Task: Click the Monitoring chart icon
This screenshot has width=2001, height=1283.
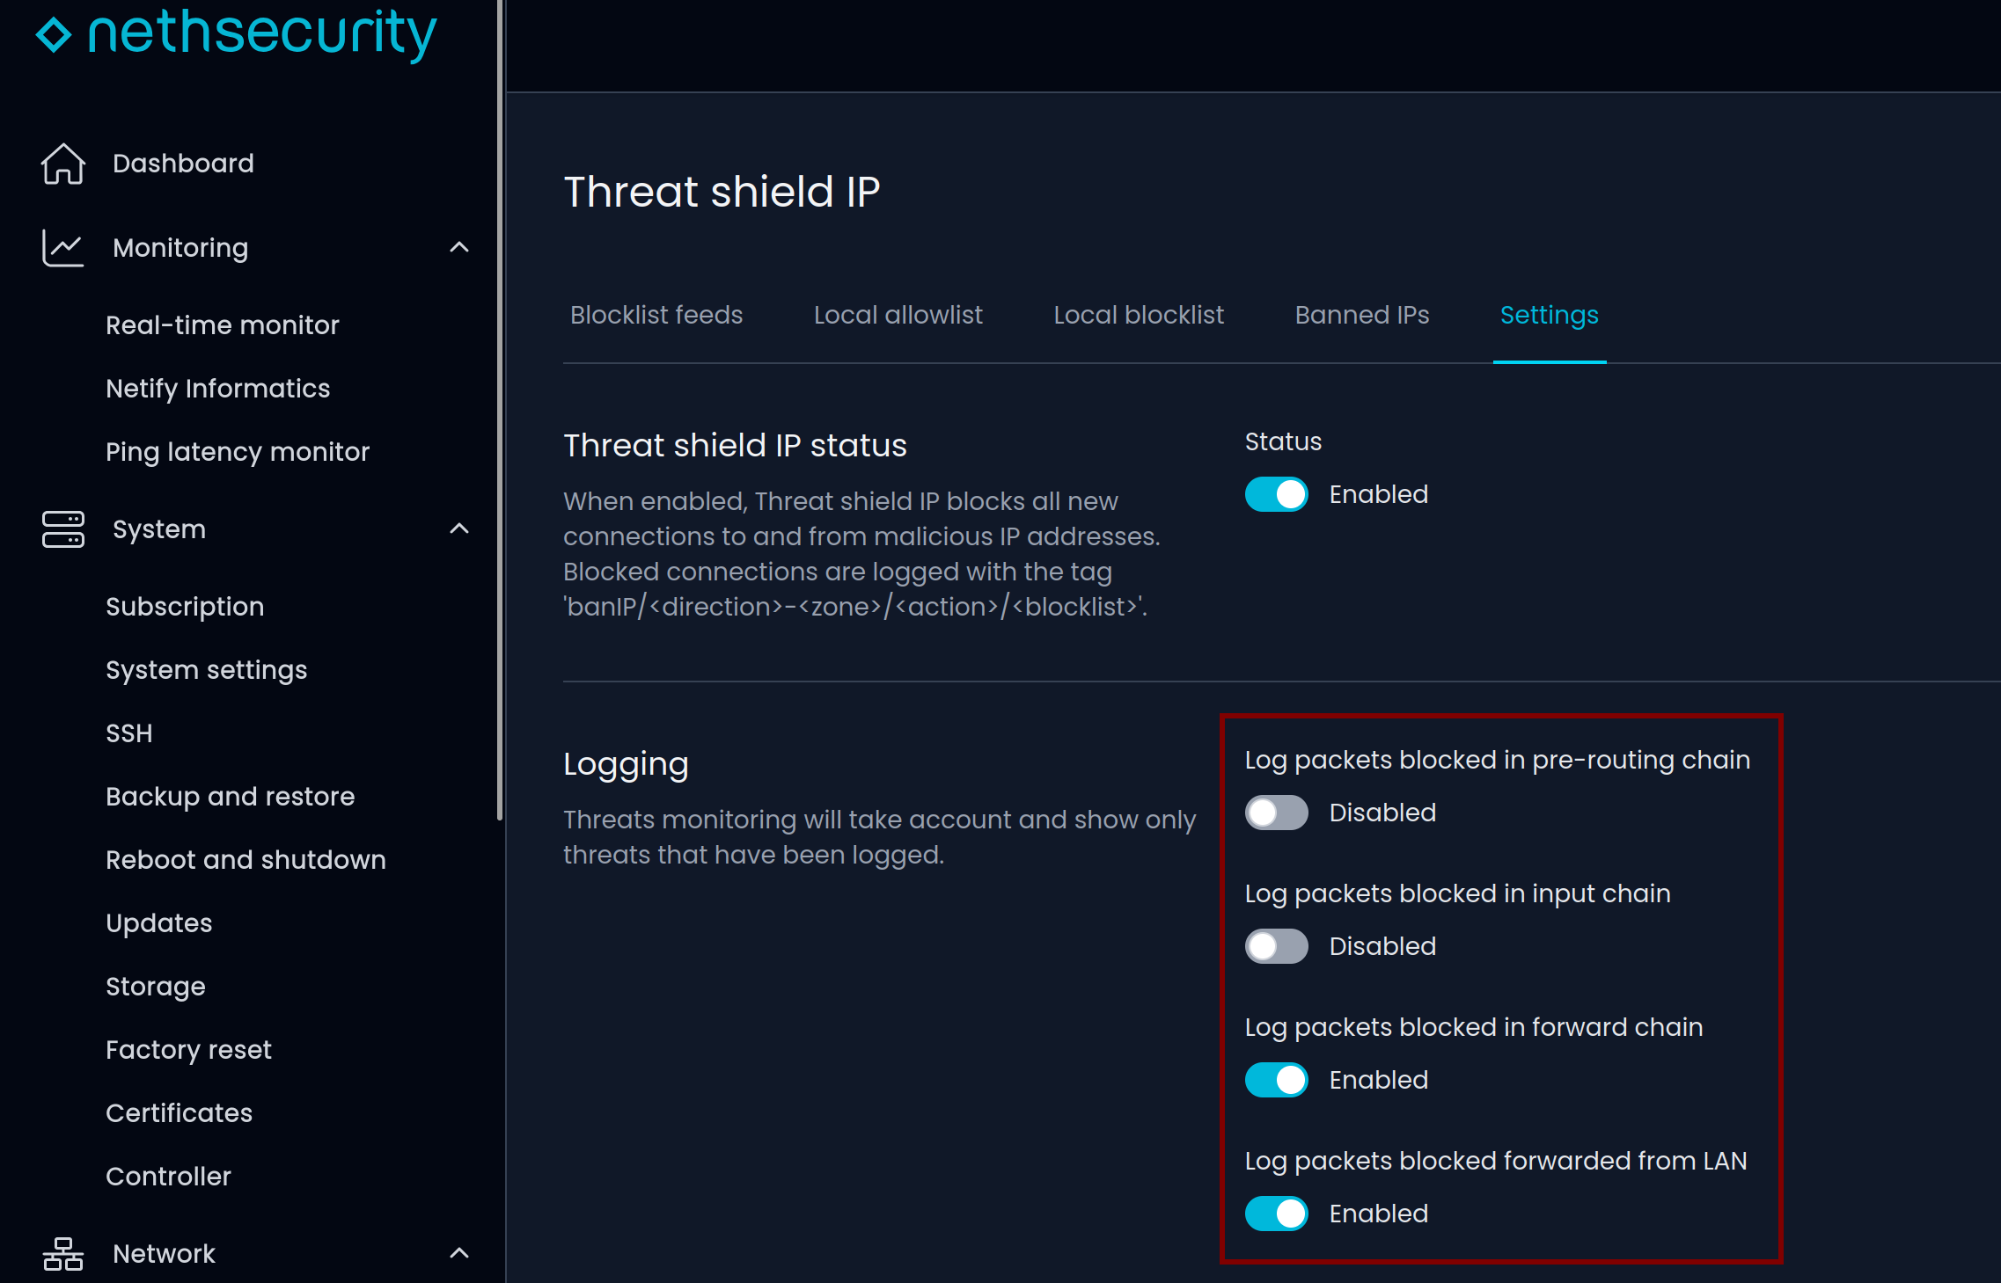Action: (x=63, y=248)
